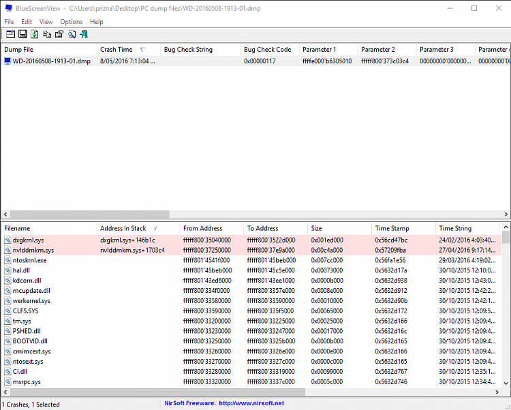The height and width of the screenshot is (410, 511).
Task: Click the Time Stamp column header
Action: 403,228
